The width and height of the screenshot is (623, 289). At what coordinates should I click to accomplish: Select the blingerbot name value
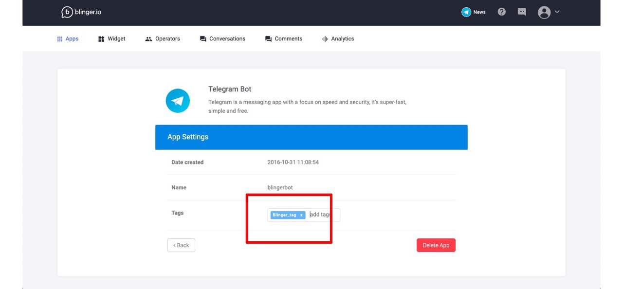pyautogui.click(x=280, y=187)
